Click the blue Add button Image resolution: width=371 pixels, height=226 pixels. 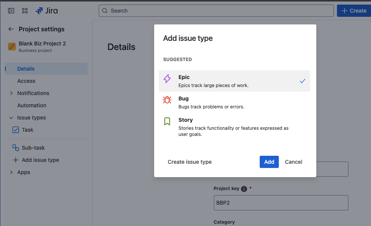269,162
